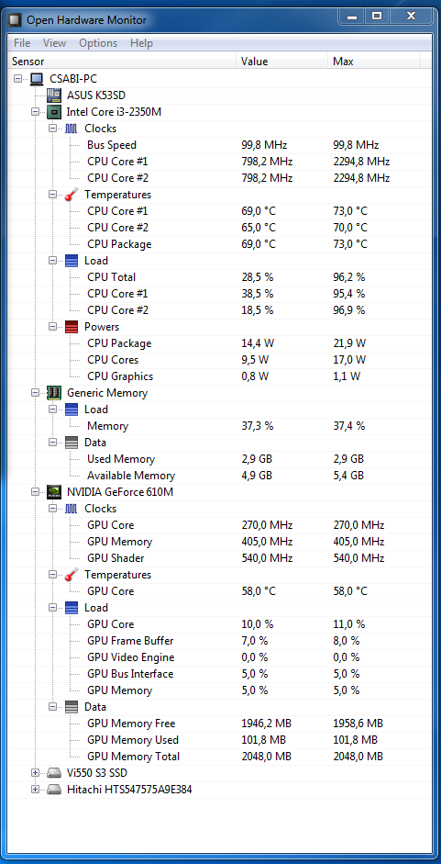
Task: Select the Used Memory row
Action: tap(220, 459)
